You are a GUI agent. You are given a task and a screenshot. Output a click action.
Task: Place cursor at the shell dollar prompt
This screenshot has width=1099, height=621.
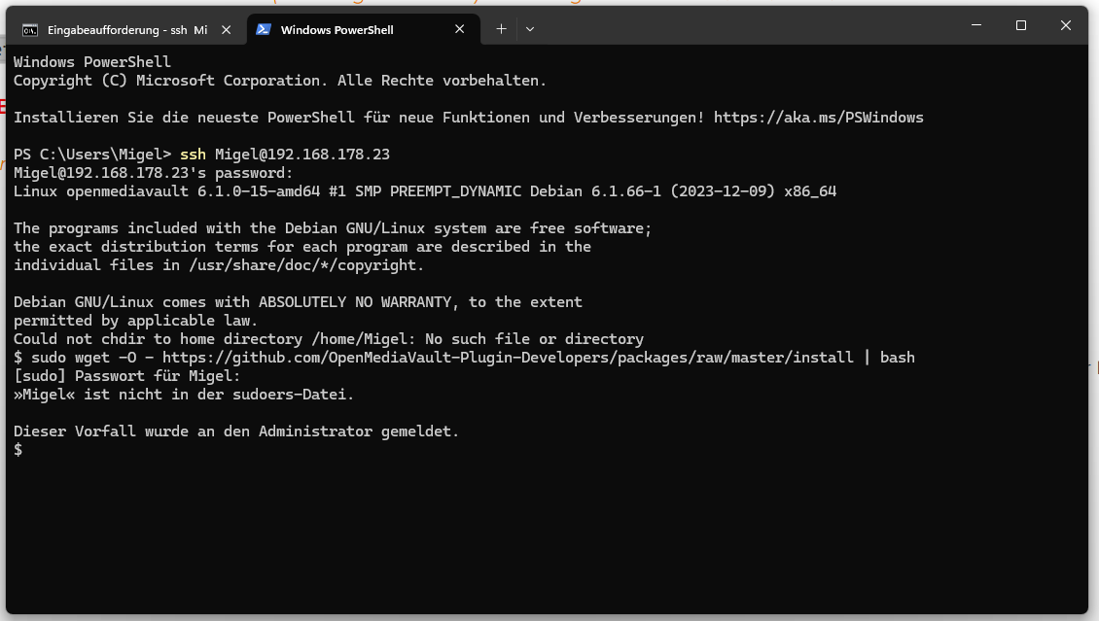18,449
